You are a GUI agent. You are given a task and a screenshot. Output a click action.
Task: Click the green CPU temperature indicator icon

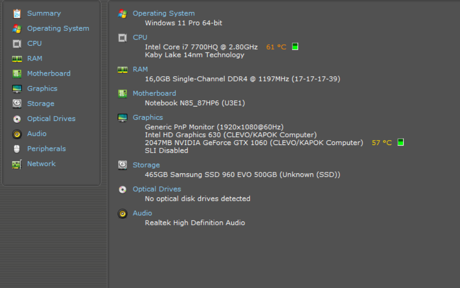[295, 47]
